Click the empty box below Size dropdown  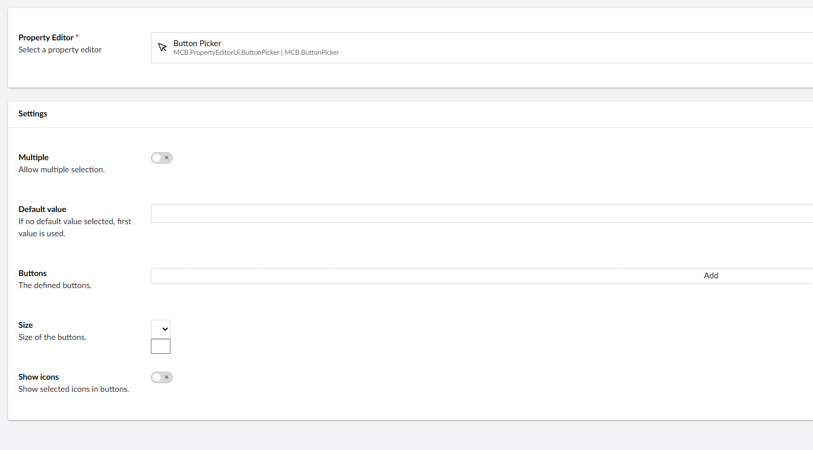click(161, 346)
